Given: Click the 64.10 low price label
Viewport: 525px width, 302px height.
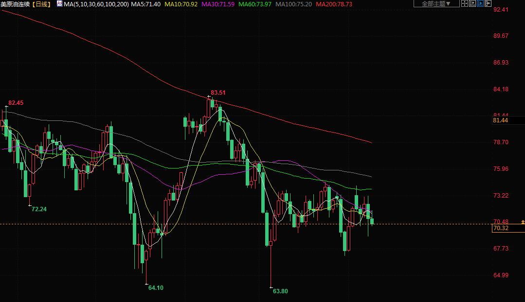Looking at the screenshot, I should [156, 287].
